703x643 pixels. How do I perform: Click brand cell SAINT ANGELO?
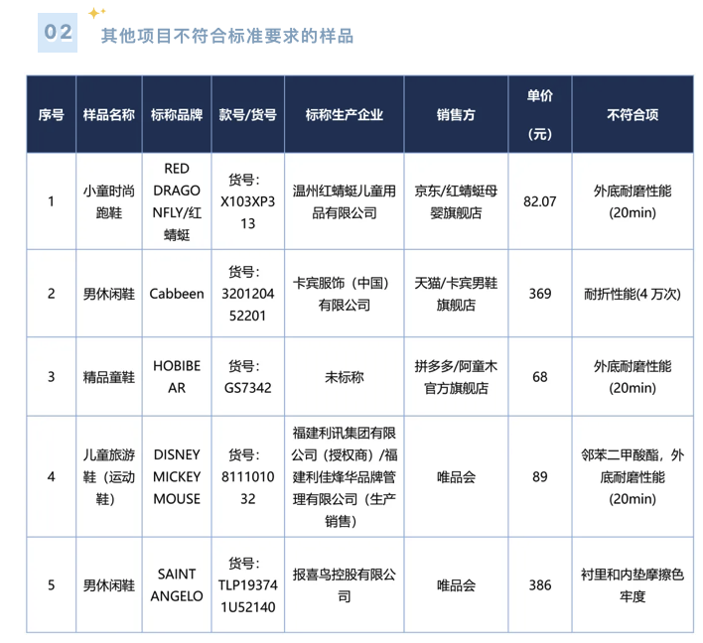pos(177,584)
